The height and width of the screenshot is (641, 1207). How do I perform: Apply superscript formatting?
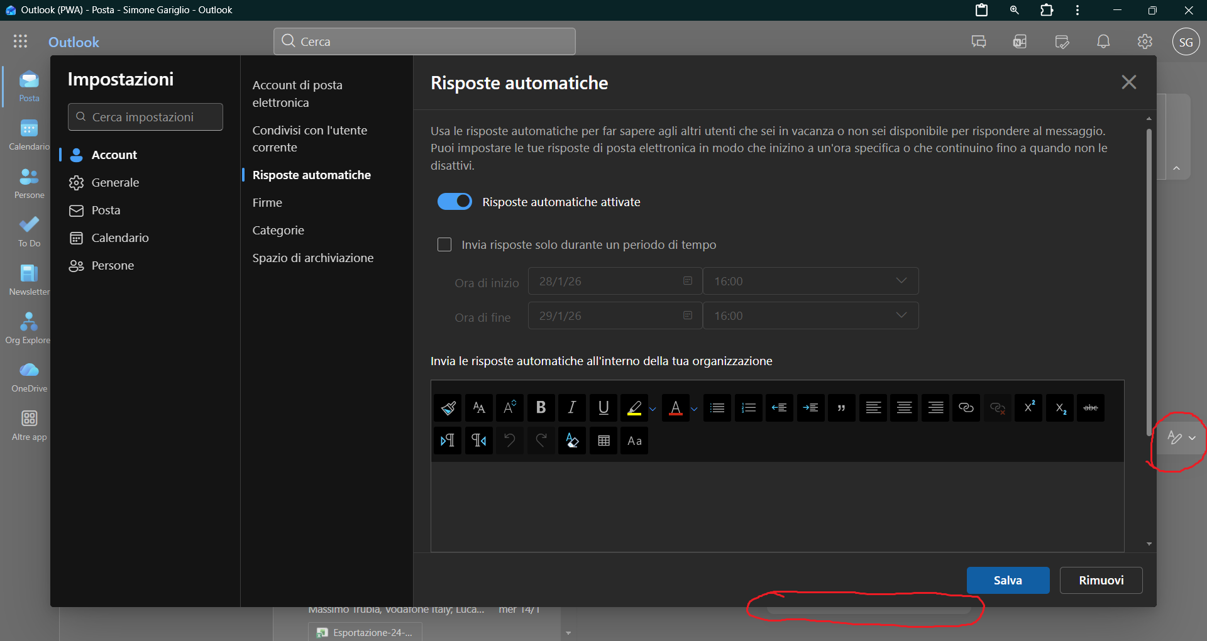(1029, 408)
